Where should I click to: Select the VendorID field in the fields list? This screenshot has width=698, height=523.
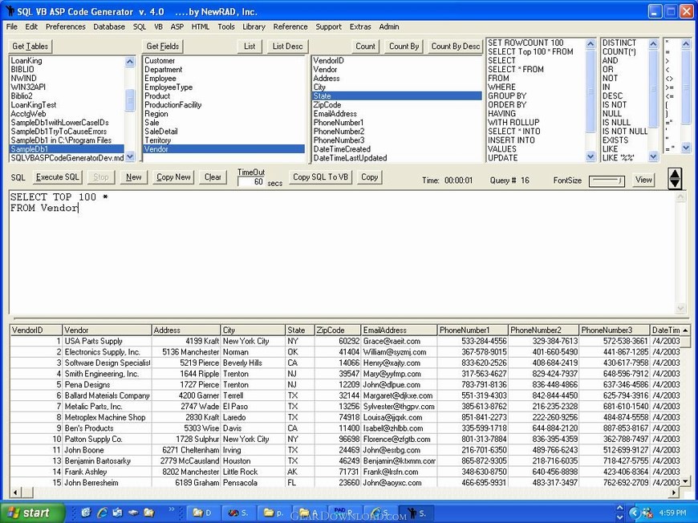(x=328, y=60)
